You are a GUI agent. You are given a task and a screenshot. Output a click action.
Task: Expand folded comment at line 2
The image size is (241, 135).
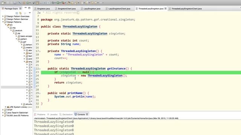(x=40, y=13)
